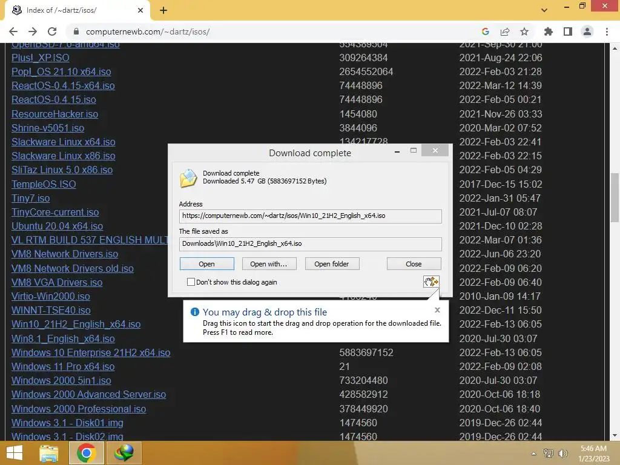Image resolution: width=620 pixels, height=465 pixels.
Task: Toggle the Chrome side panel icon
Action: (568, 31)
